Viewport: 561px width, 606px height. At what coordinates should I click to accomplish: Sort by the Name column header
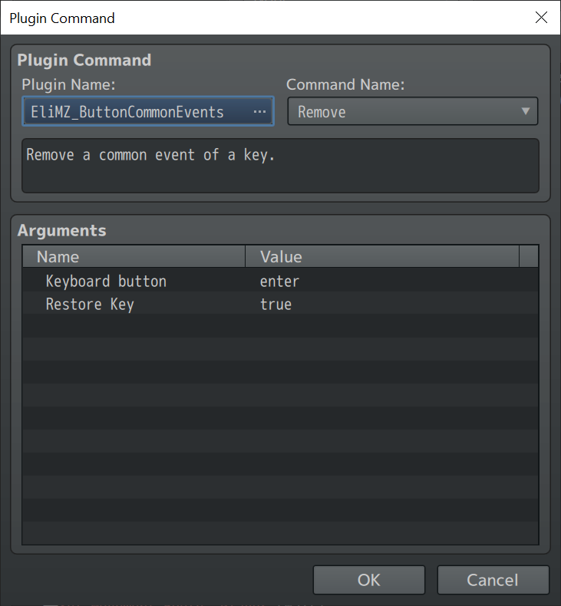134,256
